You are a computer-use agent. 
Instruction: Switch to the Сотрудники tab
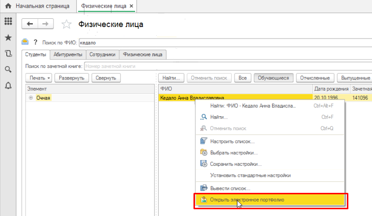(x=102, y=55)
